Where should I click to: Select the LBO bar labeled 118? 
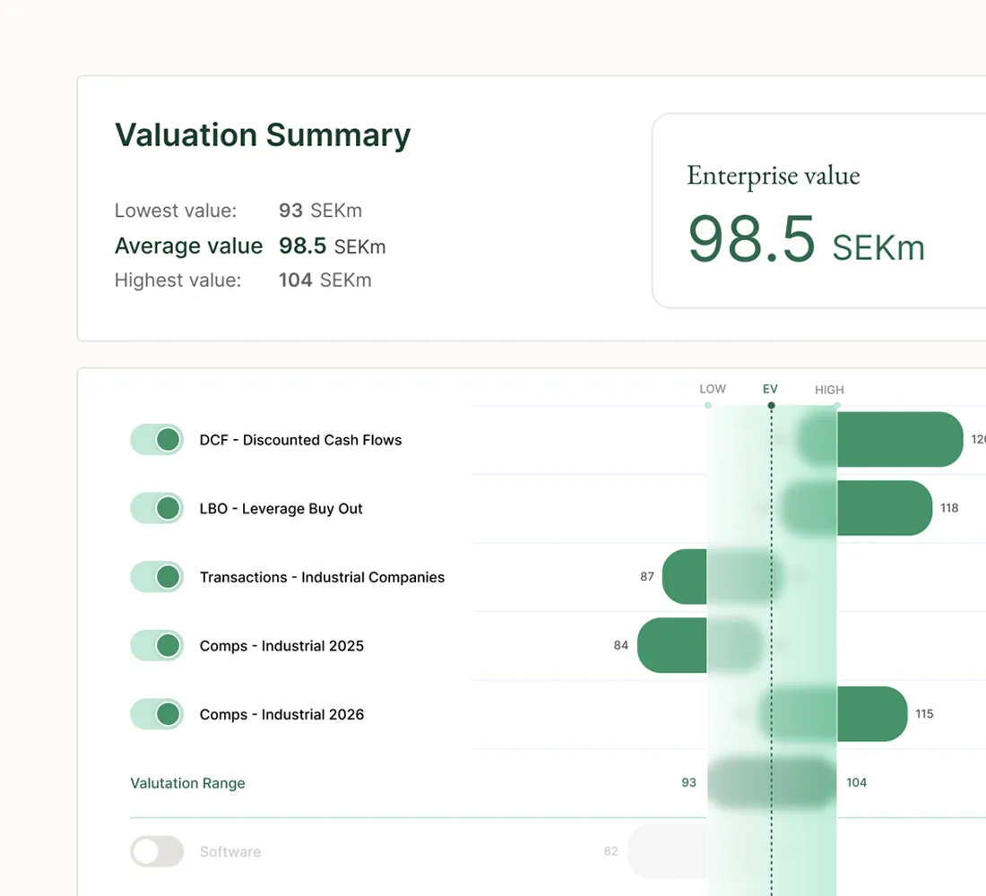(x=856, y=508)
